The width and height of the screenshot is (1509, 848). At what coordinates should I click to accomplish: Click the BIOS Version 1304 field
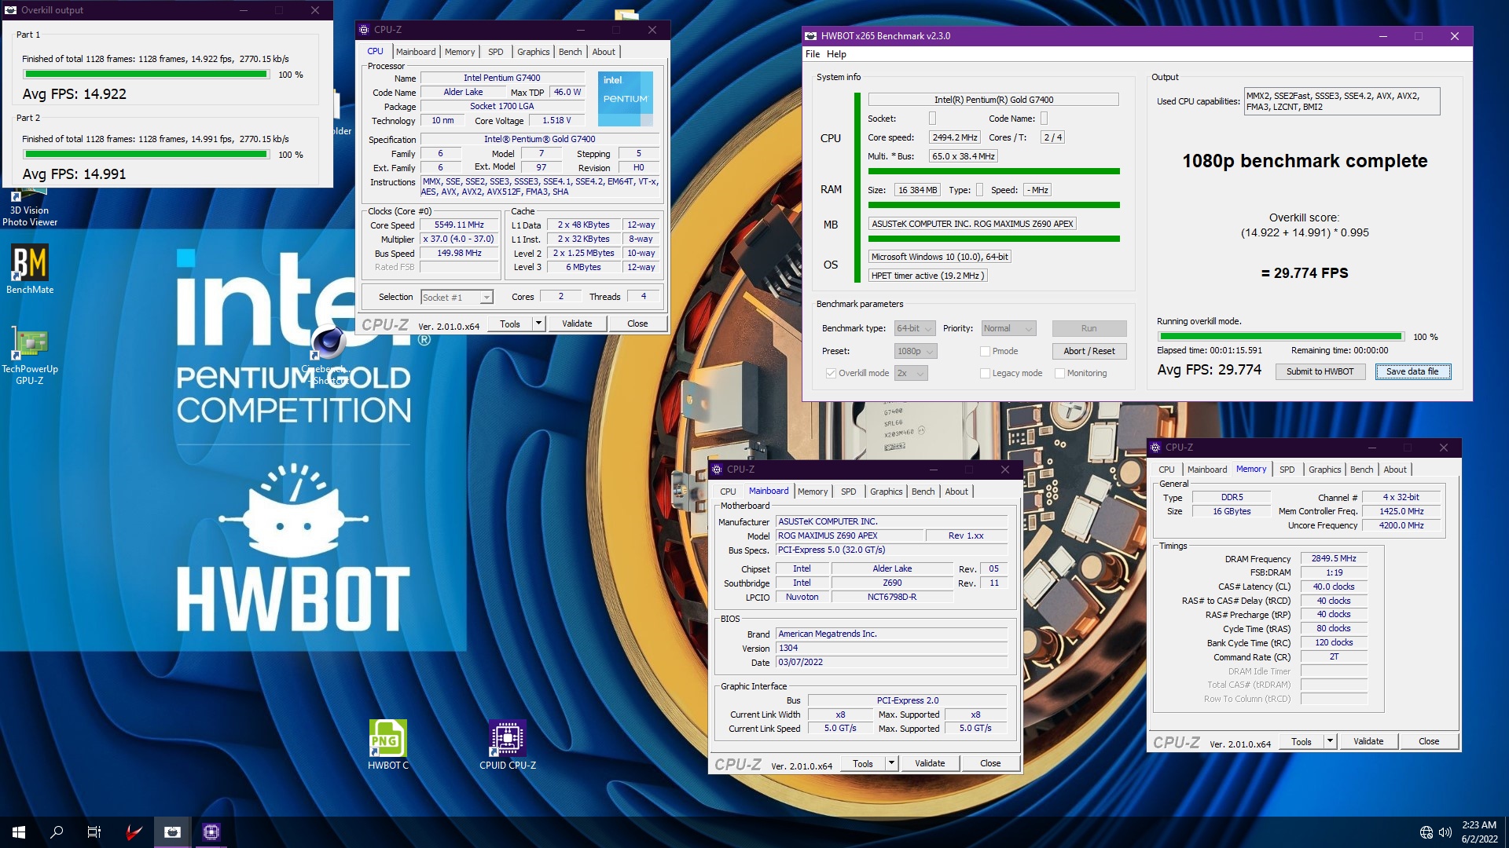[891, 648]
